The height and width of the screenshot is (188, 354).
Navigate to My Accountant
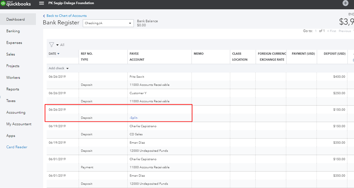[19, 124]
